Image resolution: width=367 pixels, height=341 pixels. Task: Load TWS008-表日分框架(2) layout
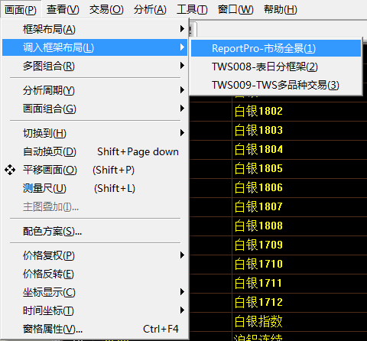point(276,67)
